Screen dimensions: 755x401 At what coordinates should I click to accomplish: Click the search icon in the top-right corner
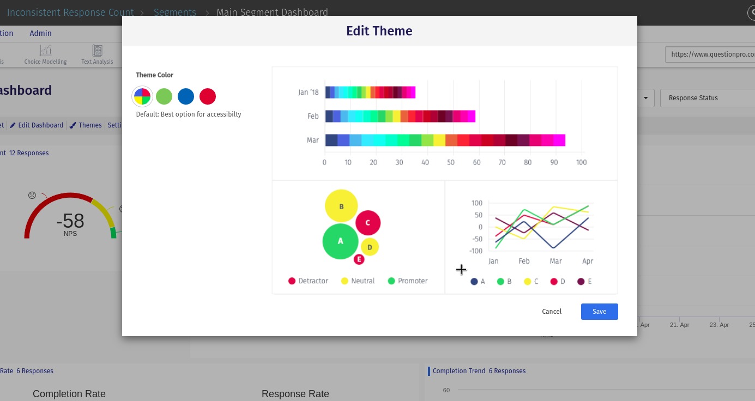(x=753, y=13)
